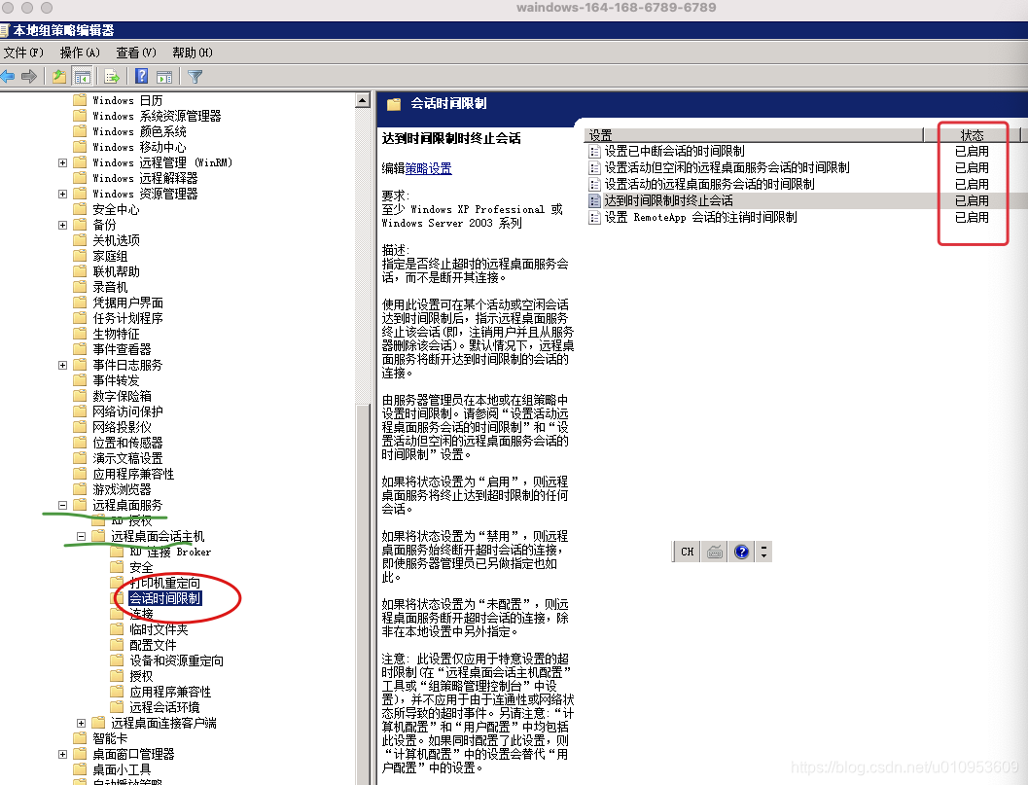Select the 配置文件 tree folder
Image resolution: width=1028 pixels, height=785 pixels.
coord(153,645)
